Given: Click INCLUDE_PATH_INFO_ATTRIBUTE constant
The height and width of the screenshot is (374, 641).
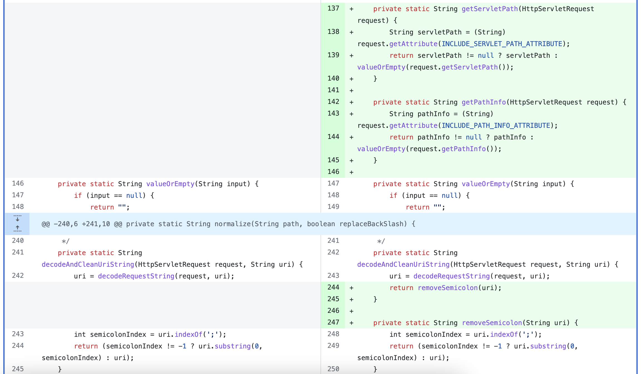Looking at the screenshot, I should pyautogui.click(x=496, y=126).
